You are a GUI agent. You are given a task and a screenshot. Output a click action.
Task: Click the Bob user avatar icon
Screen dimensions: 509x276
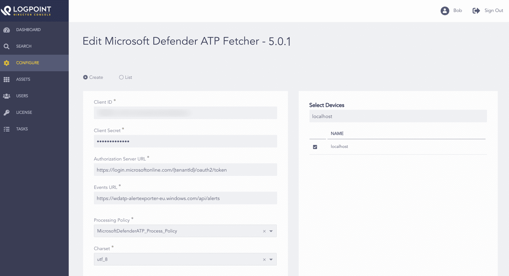[x=445, y=11]
